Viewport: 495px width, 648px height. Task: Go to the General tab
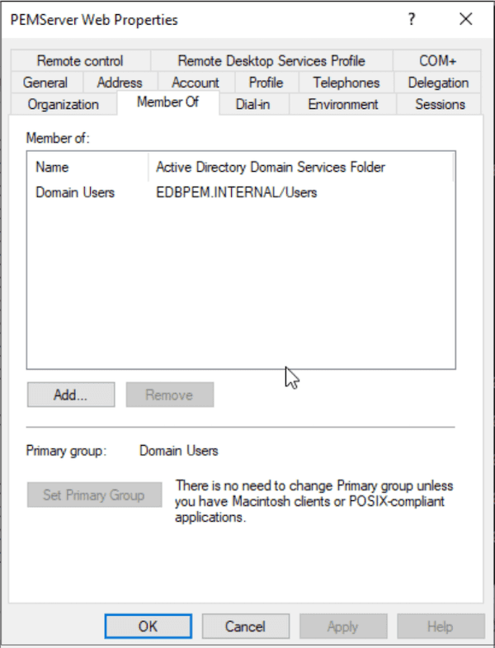(x=45, y=83)
